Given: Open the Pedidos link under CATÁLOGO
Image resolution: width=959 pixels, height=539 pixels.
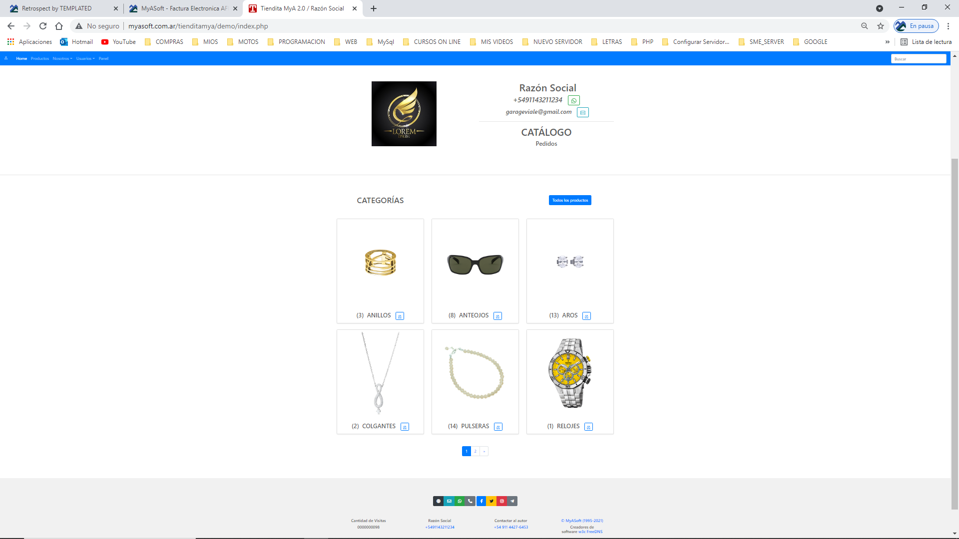Looking at the screenshot, I should pos(546,144).
